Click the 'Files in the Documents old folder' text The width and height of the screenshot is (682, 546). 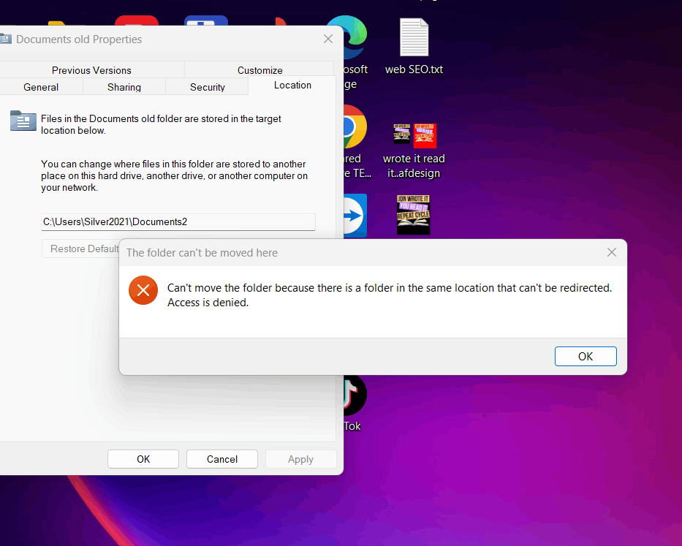(x=161, y=124)
